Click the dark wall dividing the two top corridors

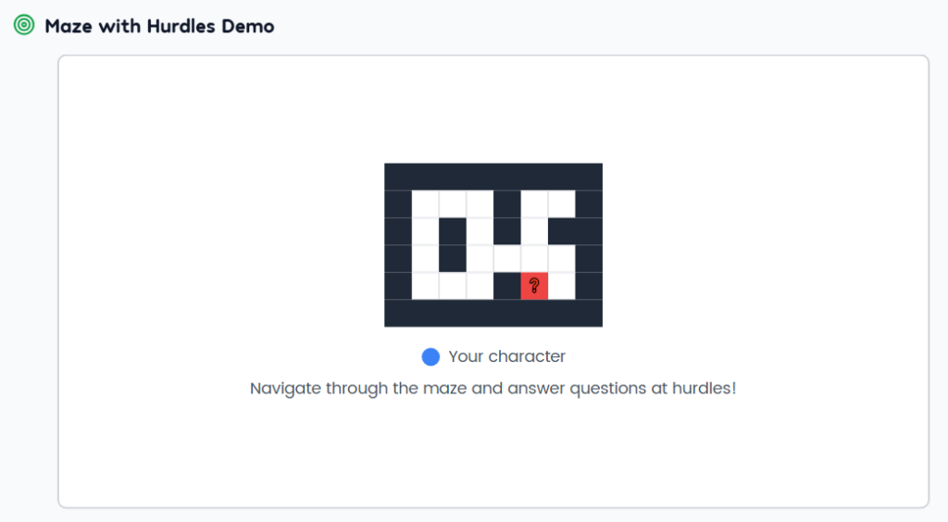[x=507, y=217]
